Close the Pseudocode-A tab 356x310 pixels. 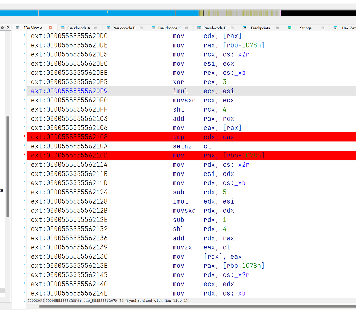pyautogui.click(x=96, y=28)
